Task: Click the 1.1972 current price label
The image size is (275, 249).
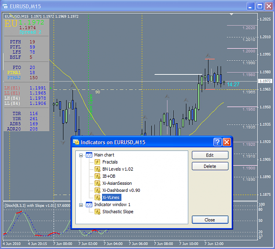Action: pos(265,81)
